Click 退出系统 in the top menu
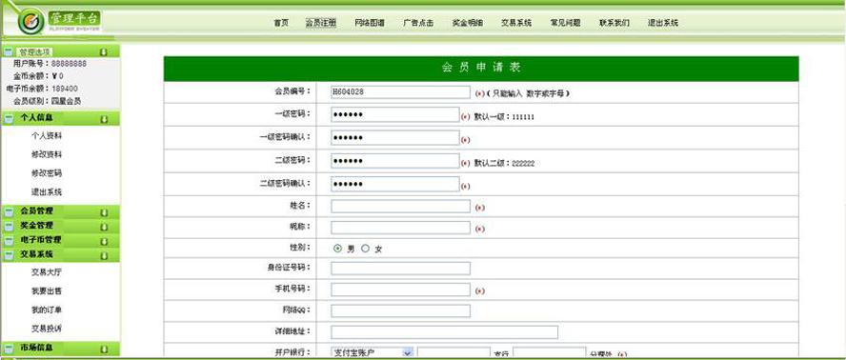 coord(663,23)
